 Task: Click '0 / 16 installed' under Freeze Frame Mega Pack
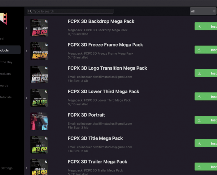point(78,57)
